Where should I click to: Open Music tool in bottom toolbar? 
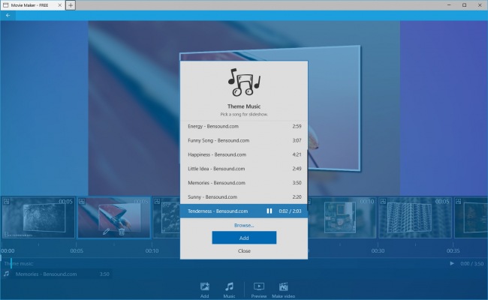pyautogui.click(x=229, y=290)
